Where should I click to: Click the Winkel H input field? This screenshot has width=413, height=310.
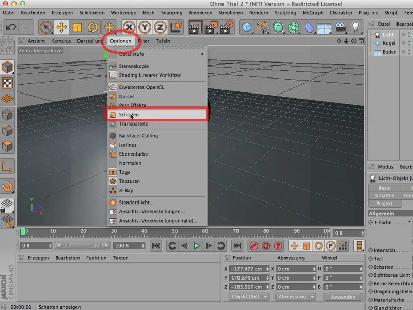(x=343, y=269)
